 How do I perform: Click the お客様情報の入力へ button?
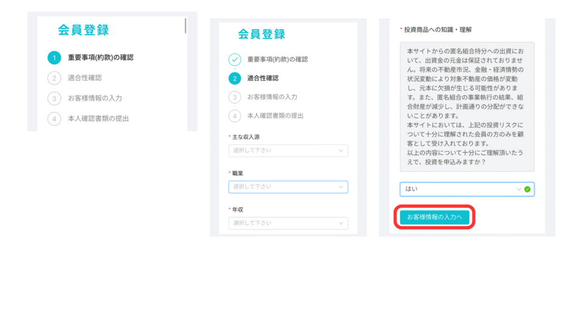point(434,217)
